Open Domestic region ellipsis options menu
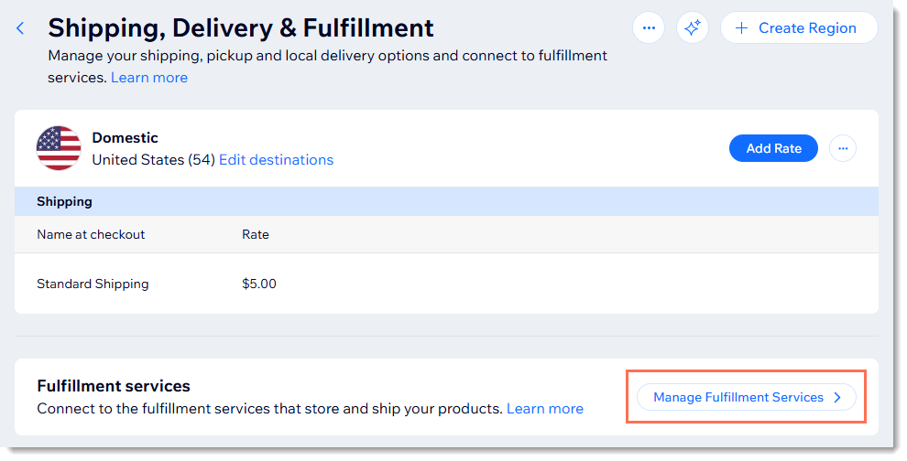The height and width of the screenshot is (461, 907). pyautogui.click(x=843, y=148)
